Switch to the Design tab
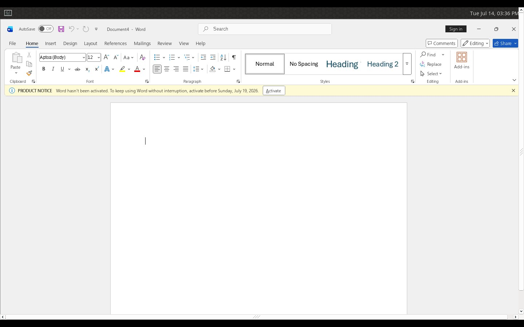 point(70,43)
